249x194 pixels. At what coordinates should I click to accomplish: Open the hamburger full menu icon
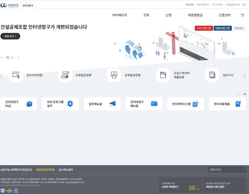[242, 15]
